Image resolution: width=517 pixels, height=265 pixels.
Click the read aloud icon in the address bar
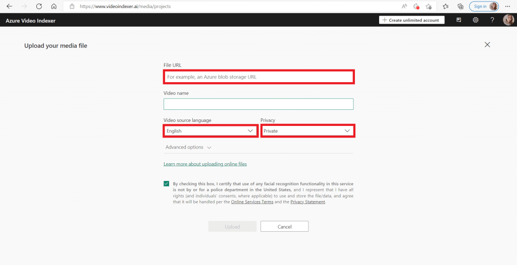[x=404, y=7]
